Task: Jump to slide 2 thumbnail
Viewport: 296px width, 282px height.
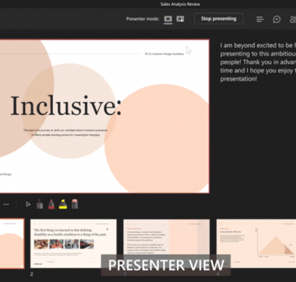Action: (73, 243)
